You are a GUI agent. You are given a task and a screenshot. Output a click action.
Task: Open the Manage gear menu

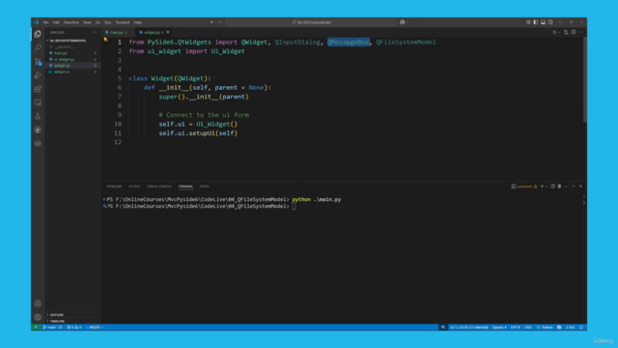coord(38,317)
